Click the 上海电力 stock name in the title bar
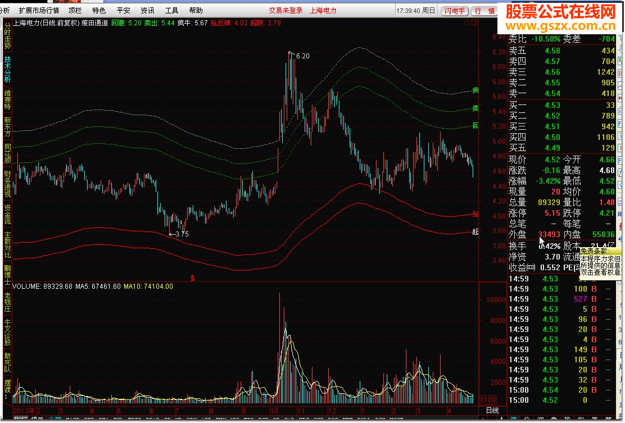This screenshot has width=625, height=423. 323,10
